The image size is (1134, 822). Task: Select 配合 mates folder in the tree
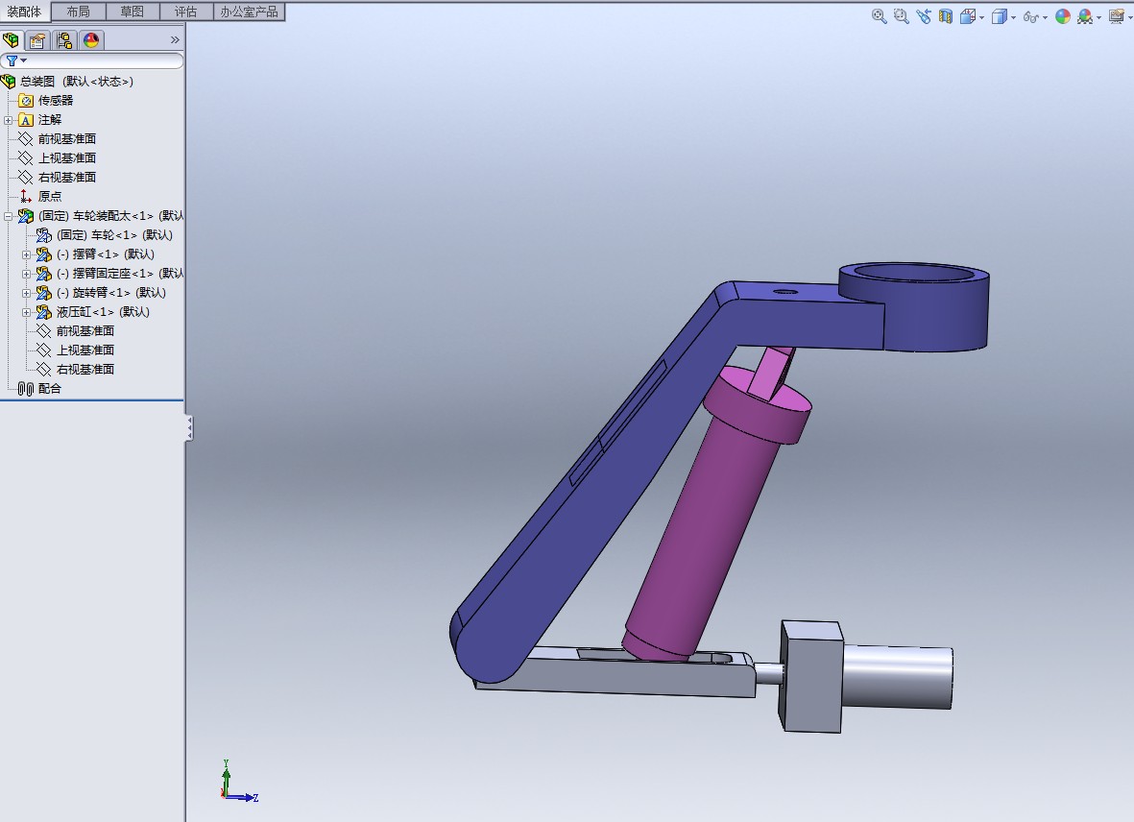(49, 389)
